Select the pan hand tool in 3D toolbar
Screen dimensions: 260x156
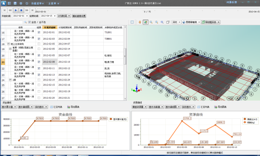140,22
